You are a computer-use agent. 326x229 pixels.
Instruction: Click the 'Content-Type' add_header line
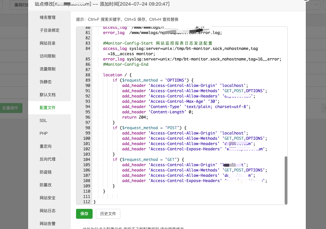186,107
